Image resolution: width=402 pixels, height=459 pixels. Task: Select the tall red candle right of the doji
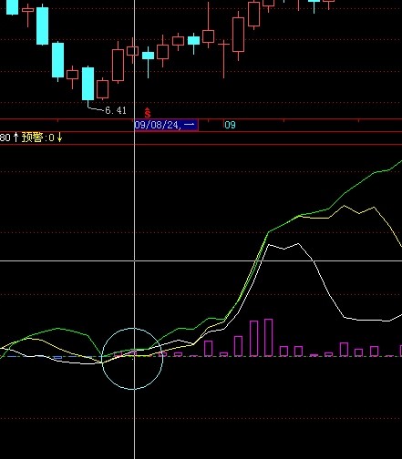point(238,35)
